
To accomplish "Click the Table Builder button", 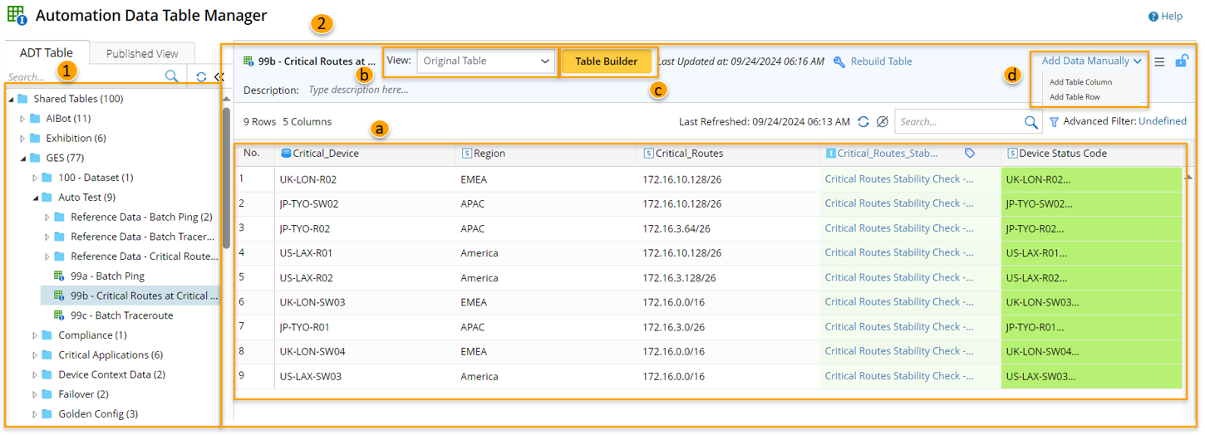I will coord(607,61).
